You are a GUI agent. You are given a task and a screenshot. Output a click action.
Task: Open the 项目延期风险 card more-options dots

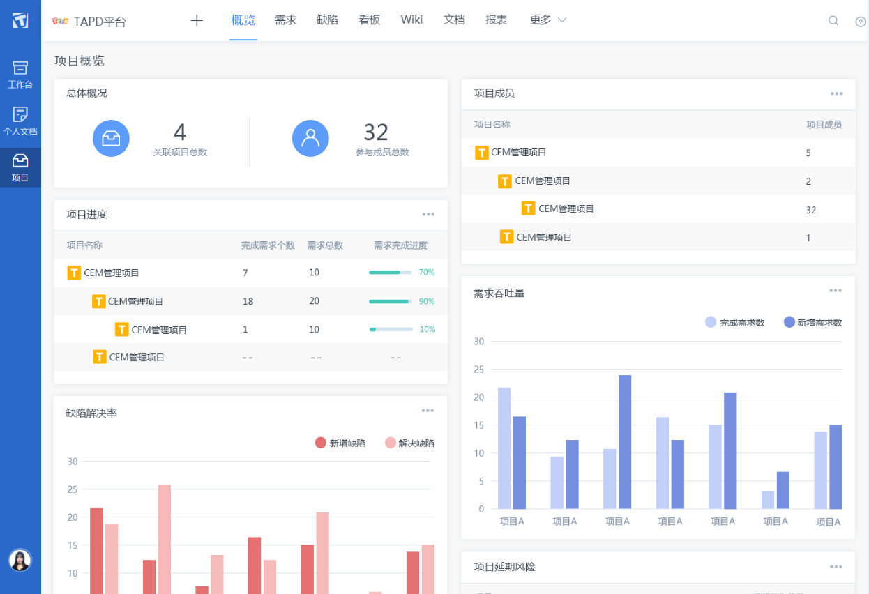pos(836,567)
